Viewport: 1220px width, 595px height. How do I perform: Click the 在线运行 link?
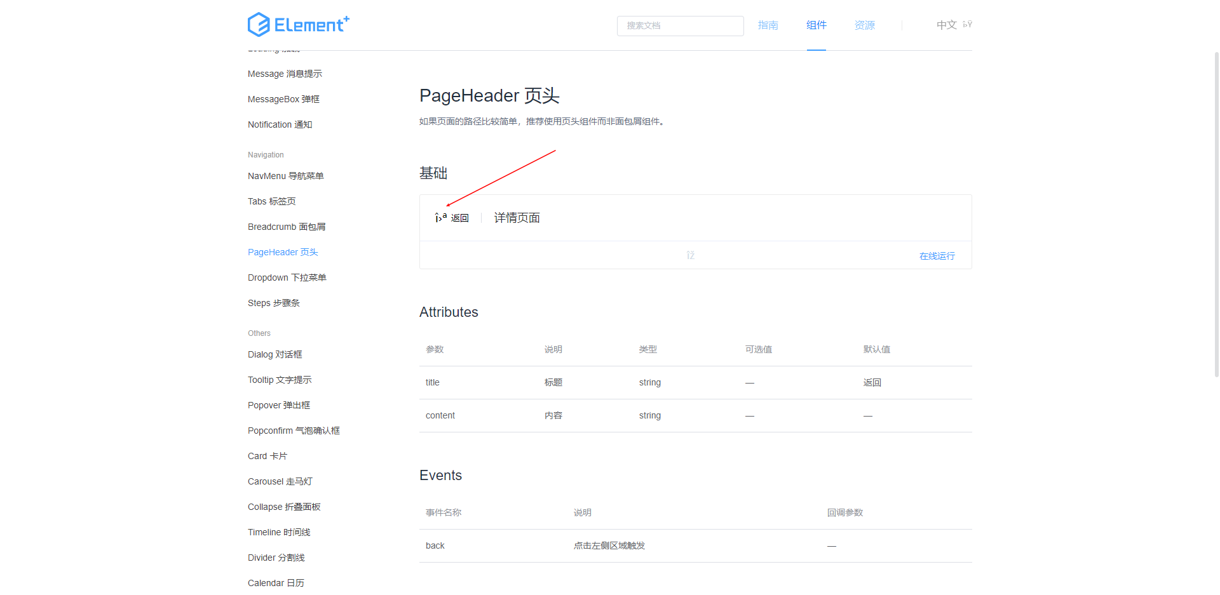pyautogui.click(x=937, y=256)
